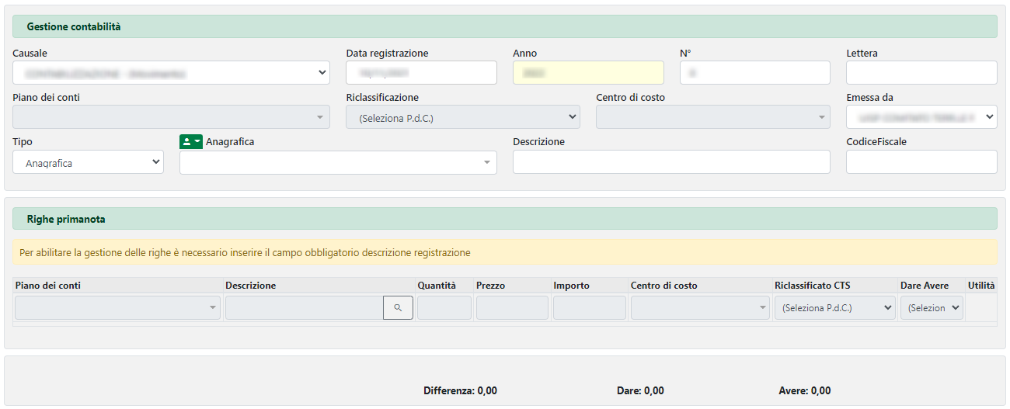
Task: Click the N° number field
Action: (754, 73)
